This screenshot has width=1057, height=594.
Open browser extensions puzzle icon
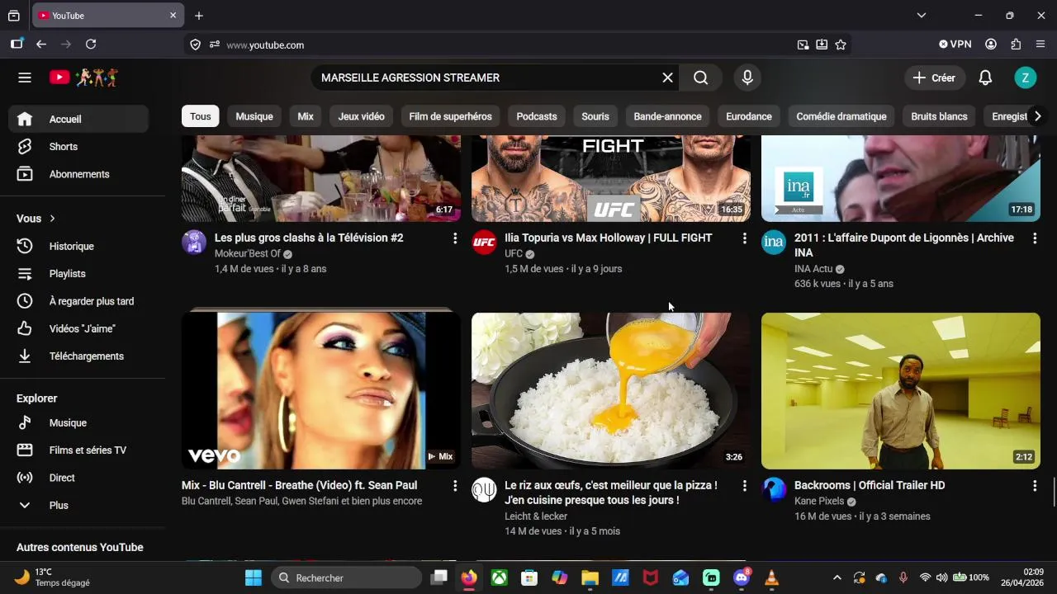pyautogui.click(x=1016, y=45)
